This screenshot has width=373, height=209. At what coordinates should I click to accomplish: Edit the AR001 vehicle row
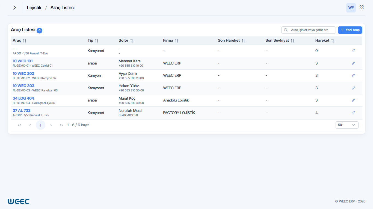click(353, 51)
